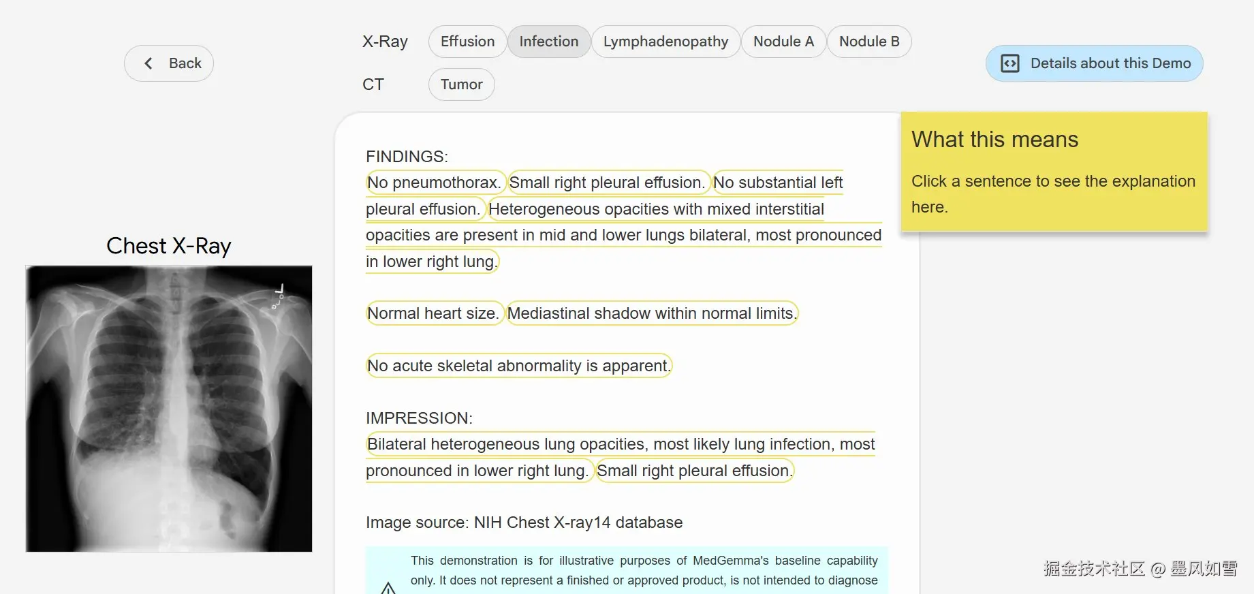
Task: Click the "No substantial left pleural effusion" sentence
Action: (777, 183)
